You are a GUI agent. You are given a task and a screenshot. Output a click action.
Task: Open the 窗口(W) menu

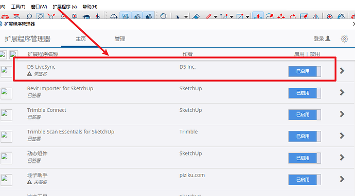[39, 7]
